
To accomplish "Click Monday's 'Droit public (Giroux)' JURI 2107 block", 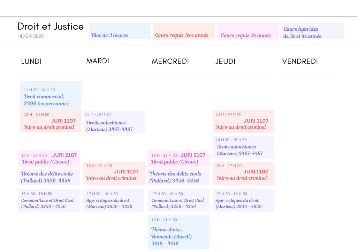I will click(x=49, y=159).
